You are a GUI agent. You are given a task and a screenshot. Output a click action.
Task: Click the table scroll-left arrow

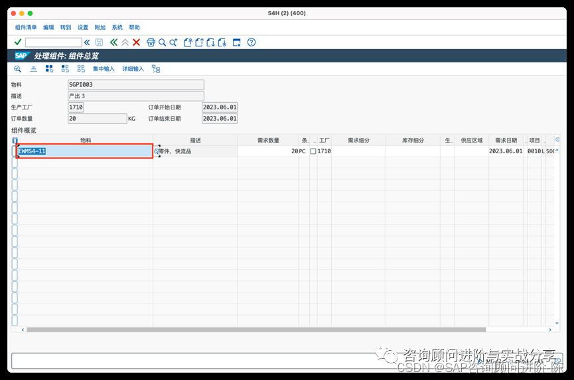coord(23,330)
